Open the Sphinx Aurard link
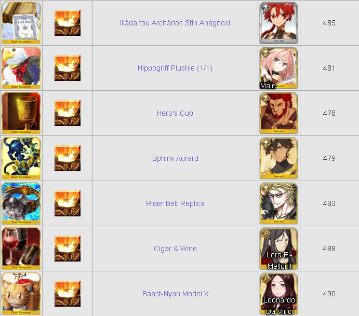This screenshot has width=359, height=316. (x=175, y=158)
